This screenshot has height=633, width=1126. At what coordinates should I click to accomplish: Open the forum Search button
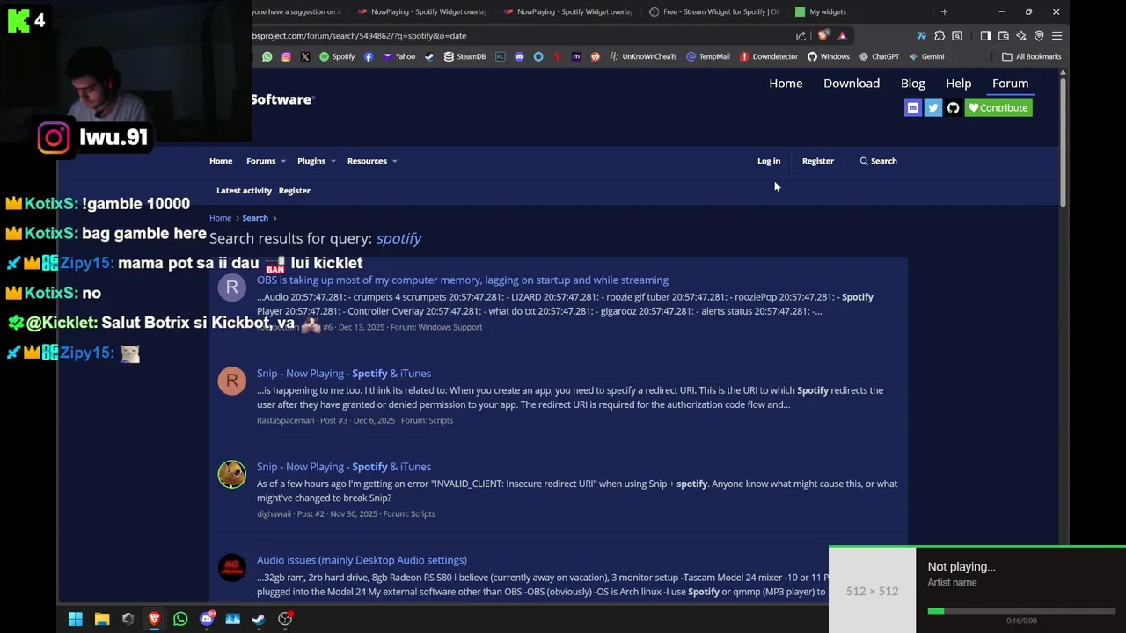coord(879,161)
